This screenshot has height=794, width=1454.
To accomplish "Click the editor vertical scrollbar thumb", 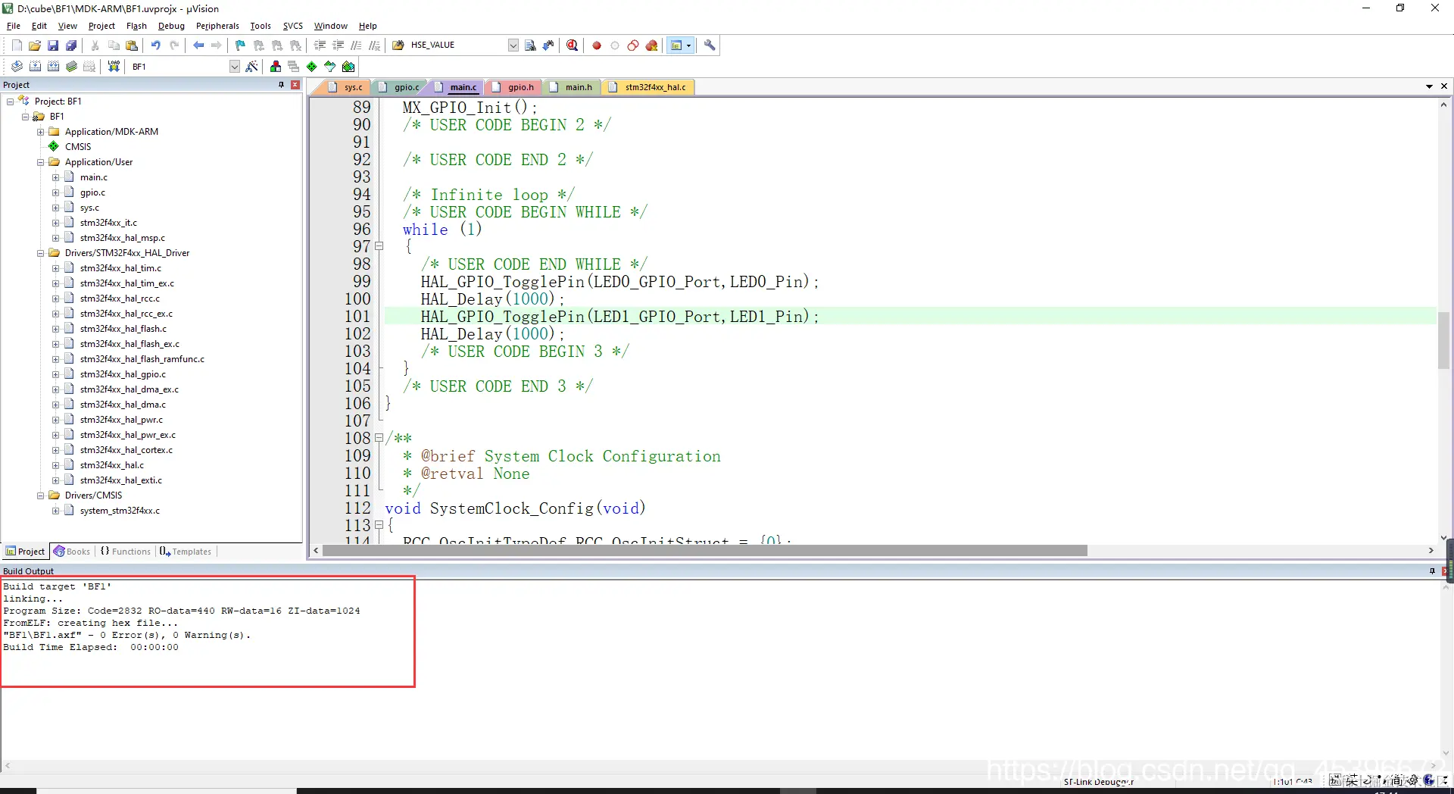I will 1443,340.
